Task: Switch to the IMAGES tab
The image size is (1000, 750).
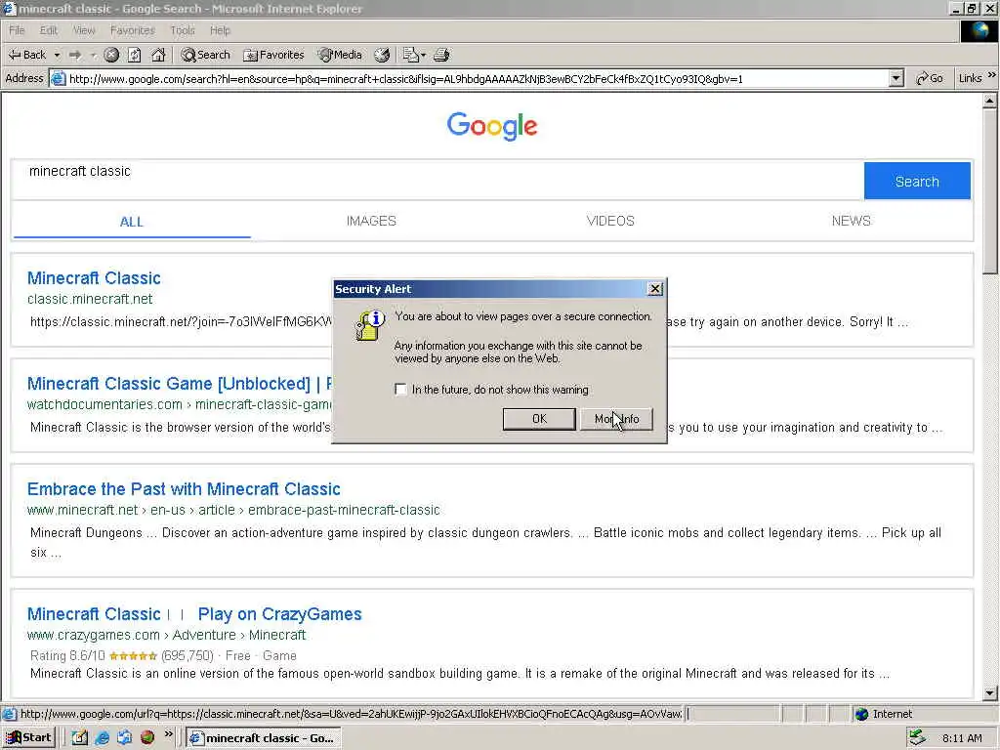Action: [371, 222]
